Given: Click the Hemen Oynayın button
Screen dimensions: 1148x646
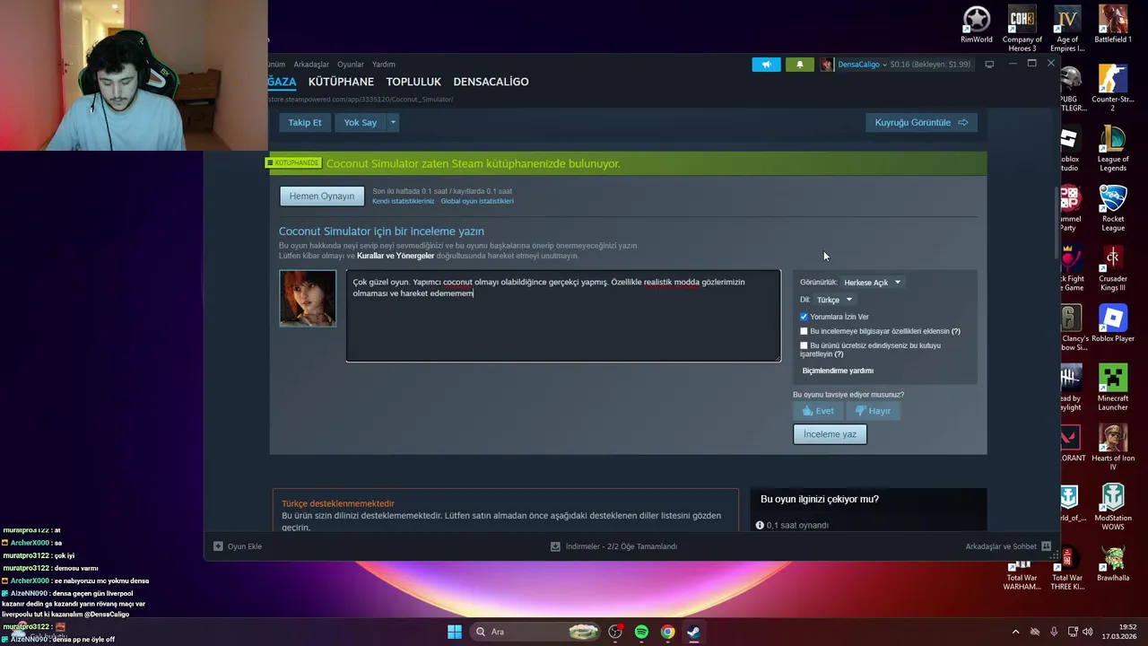Looking at the screenshot, I should tap(322, 196).
